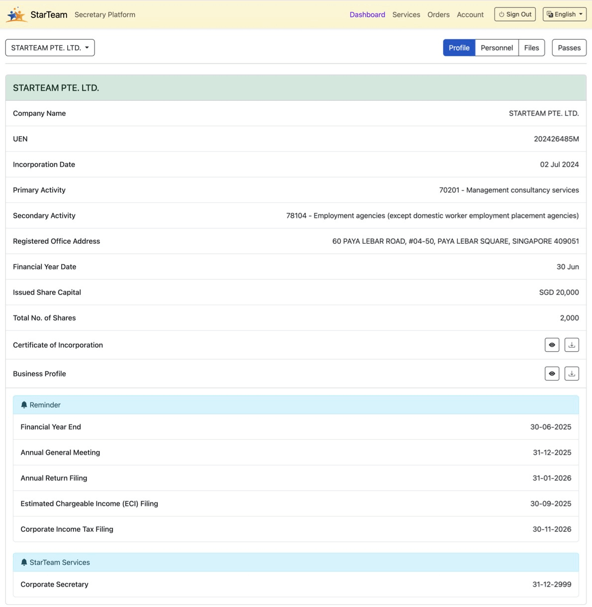Open the Account menu link
Screen dimensions: 592x607
pyautogui.click(x=470, y=14)
